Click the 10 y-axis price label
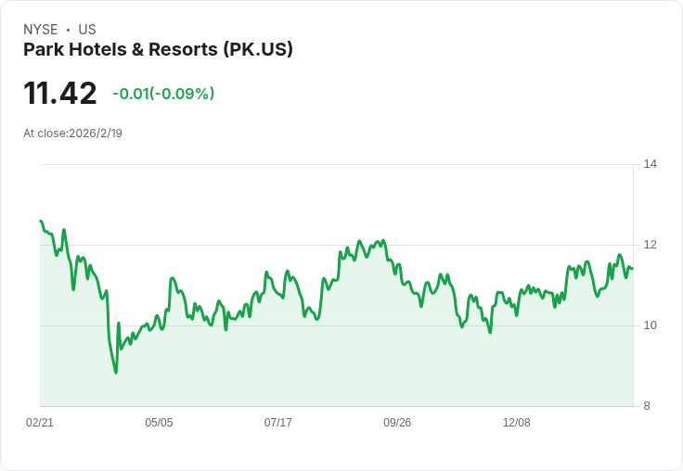Viewport: 683px width, 471px height. 650,325
